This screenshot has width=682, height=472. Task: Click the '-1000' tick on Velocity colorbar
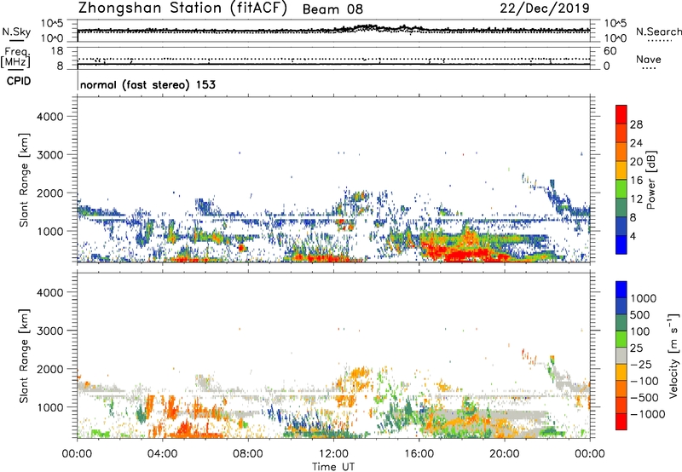click(648, 414)
